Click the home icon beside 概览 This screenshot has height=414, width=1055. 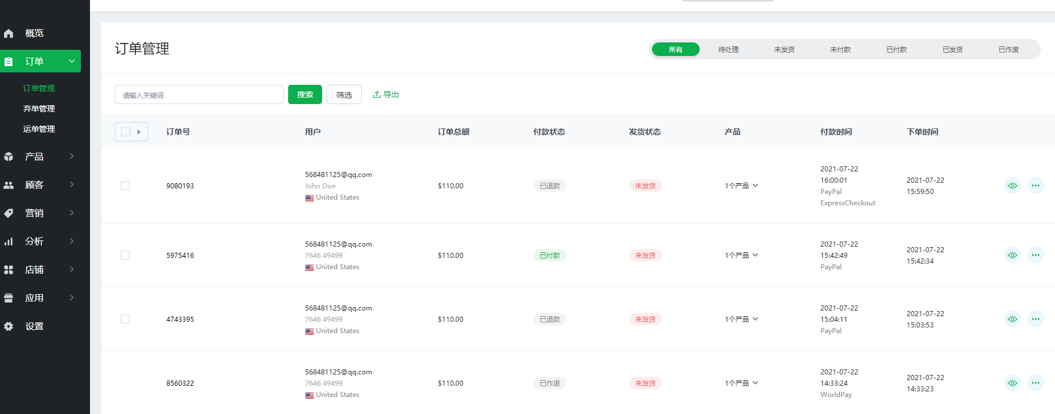pyautogui.click(x=8, y=33)
